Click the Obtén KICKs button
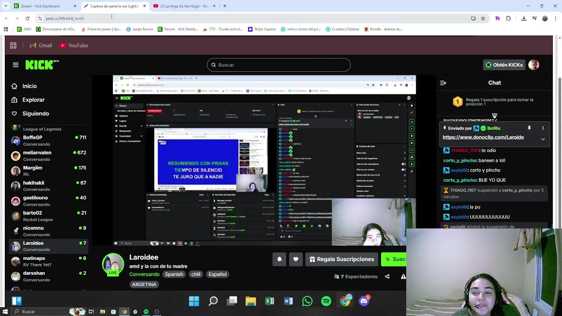Screen dimensions: 562x316 click(x=504, y=65)
